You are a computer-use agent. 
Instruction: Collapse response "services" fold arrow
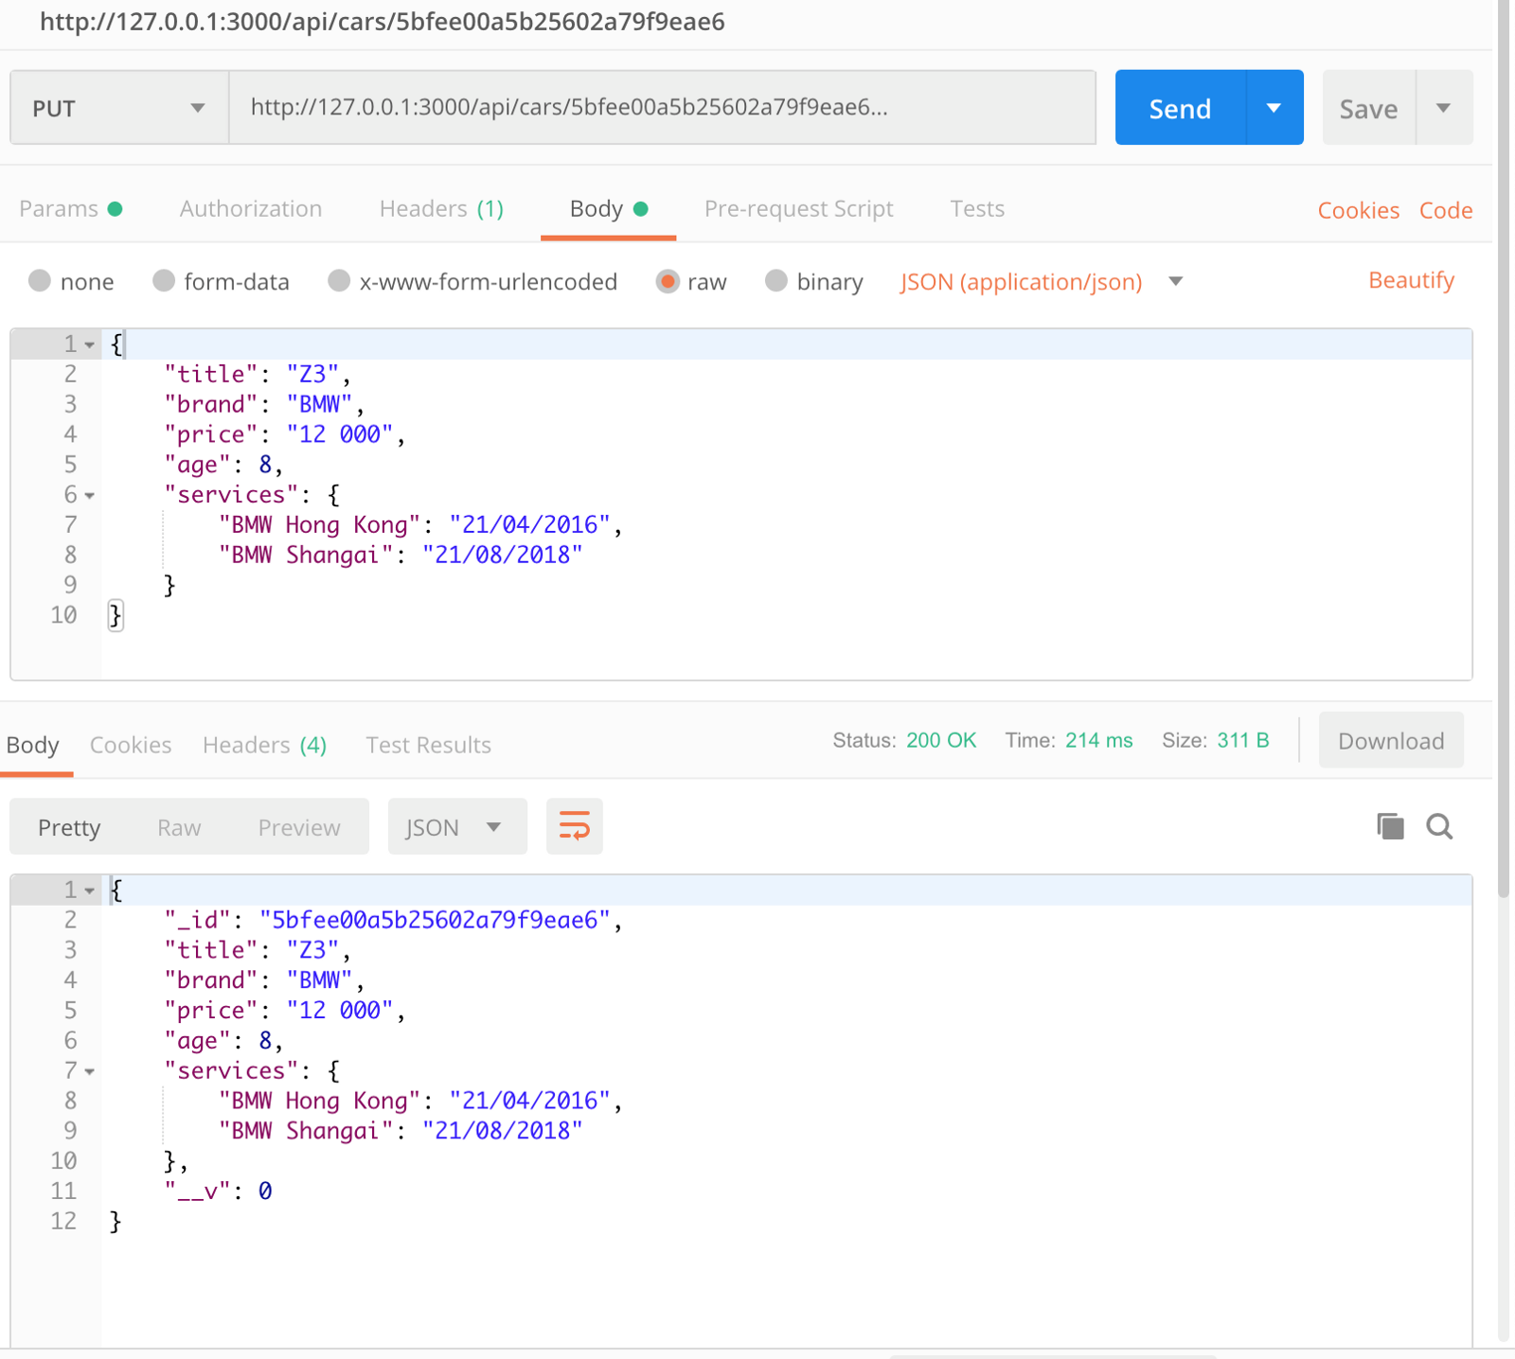pos(90,1071)
